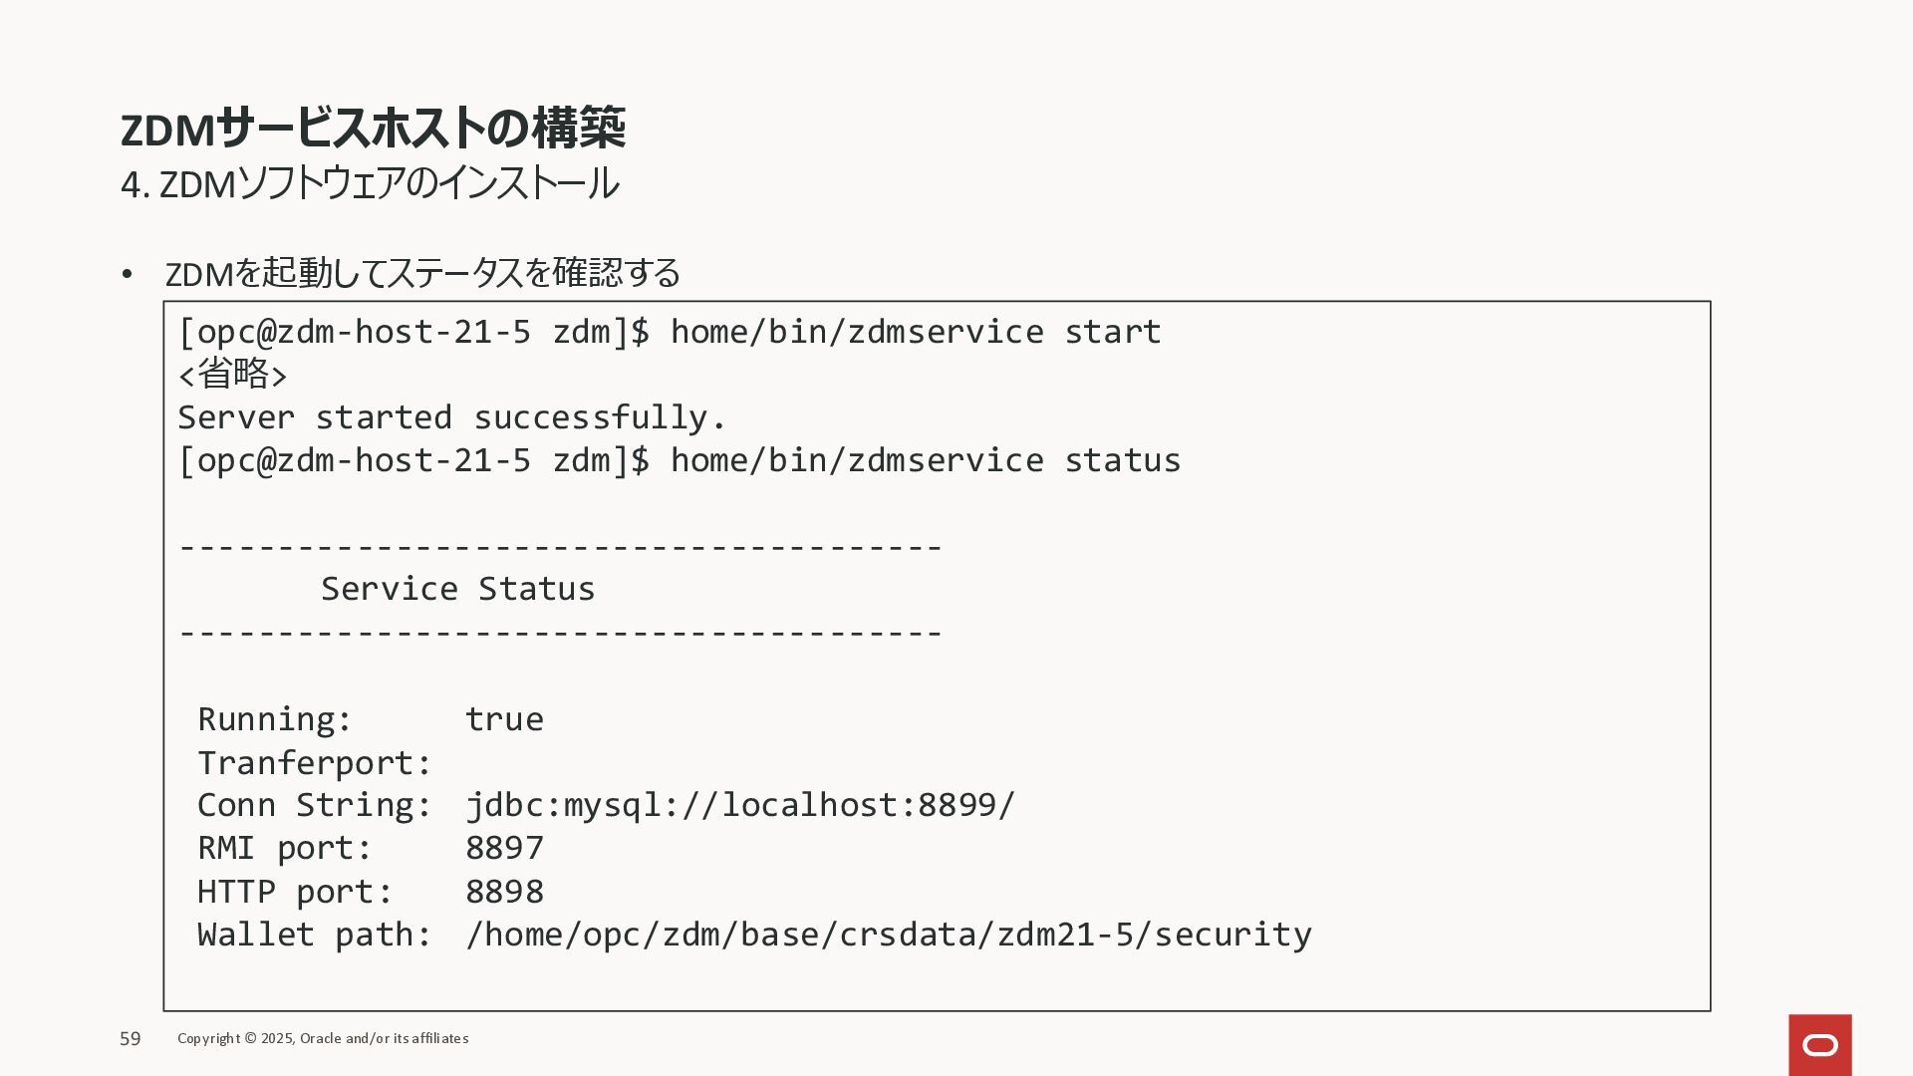Click the jdbc:mysql://localhost:8899/ connection string
This screenshot has width=1913, height=1076.
[740, 805]
